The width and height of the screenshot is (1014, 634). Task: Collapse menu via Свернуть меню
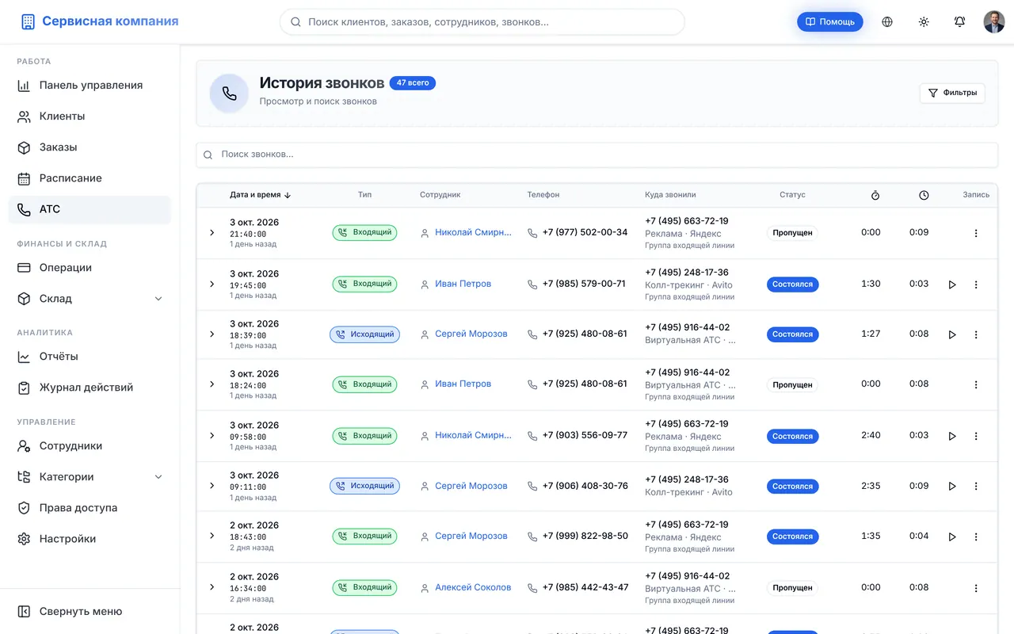tap(90, 612)
